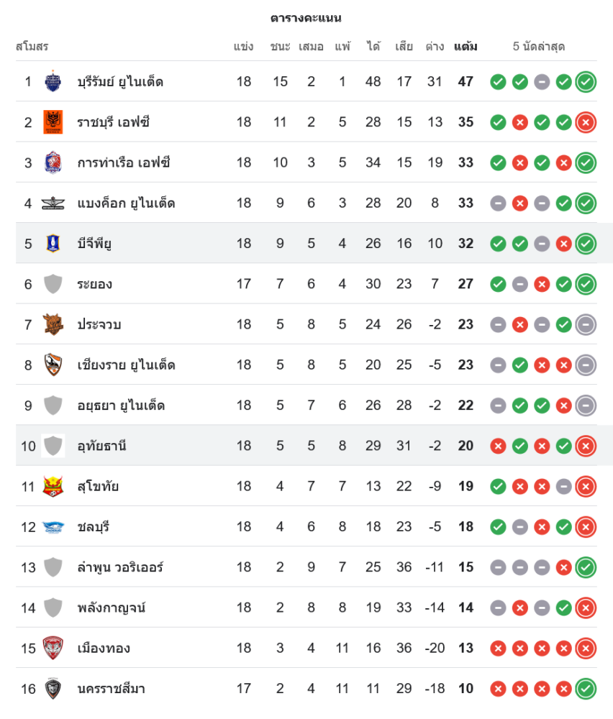Open the บุรีรัมย์ ยูไนเต็ด team link
613x719 pixels.
coord(120,82)
